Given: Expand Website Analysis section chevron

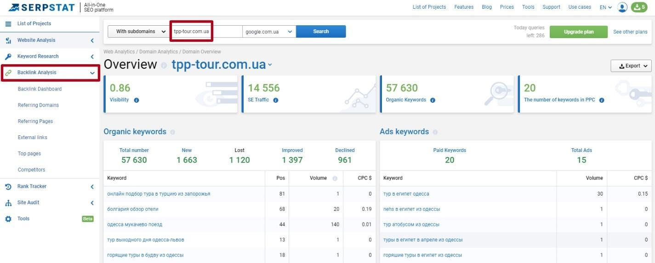Looking at the screenshot, I should tap(92, 40).
